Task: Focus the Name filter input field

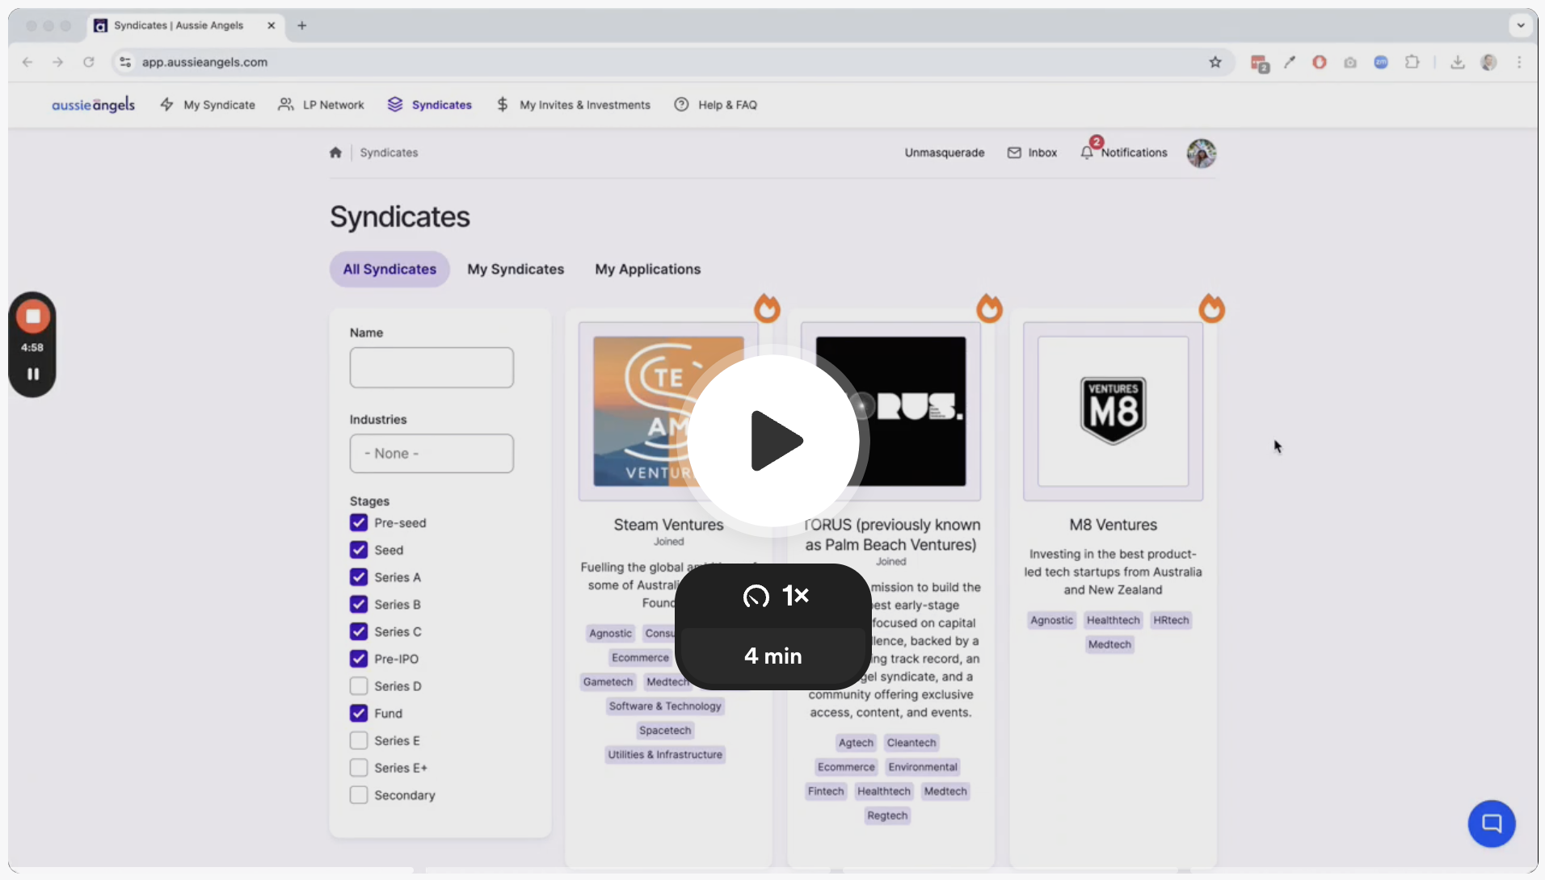Action: click(432, 367)
